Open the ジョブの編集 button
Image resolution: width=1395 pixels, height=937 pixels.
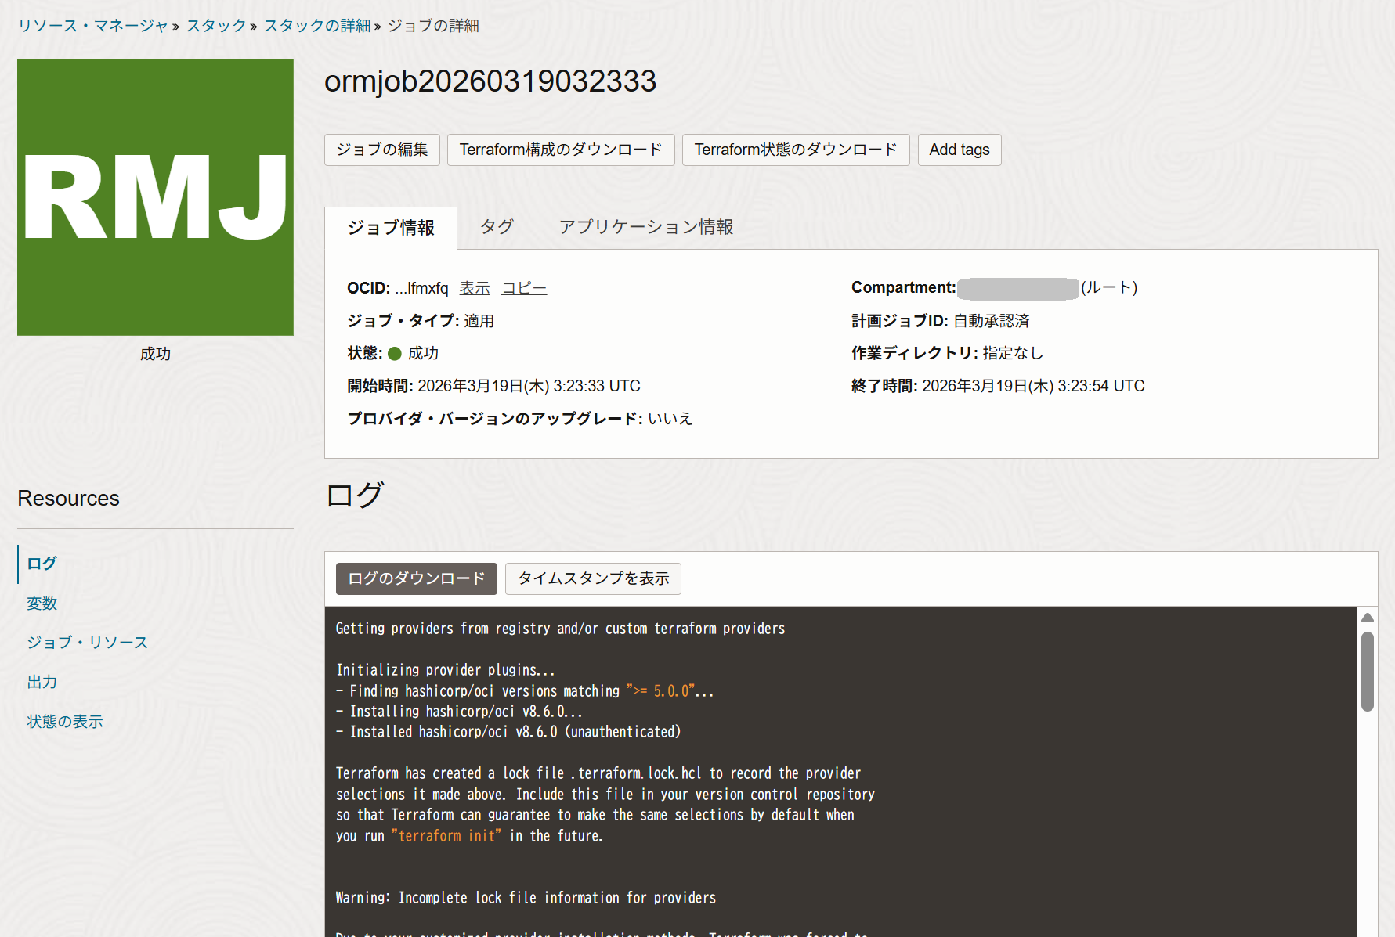381,150
